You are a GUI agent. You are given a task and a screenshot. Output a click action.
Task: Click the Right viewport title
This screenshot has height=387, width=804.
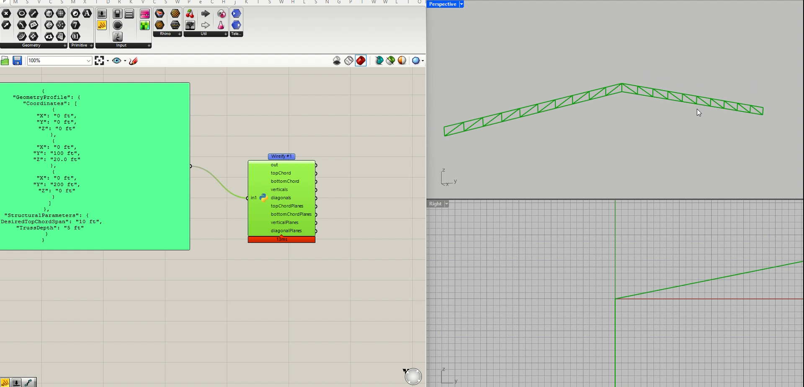(x=435, y=204)
